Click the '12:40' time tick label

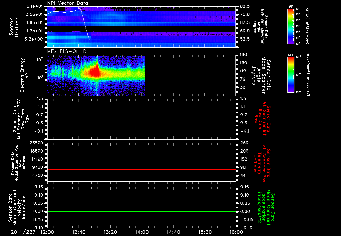(79, 232)
